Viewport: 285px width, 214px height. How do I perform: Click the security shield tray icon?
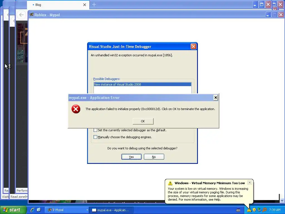coord(254,210)
